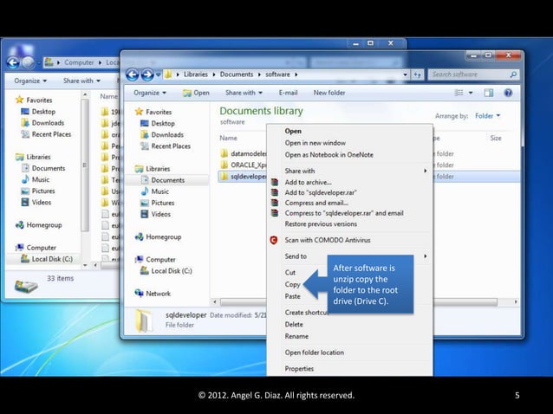Select Music library in the software window sidebar
553x414 pixels.
155,191
